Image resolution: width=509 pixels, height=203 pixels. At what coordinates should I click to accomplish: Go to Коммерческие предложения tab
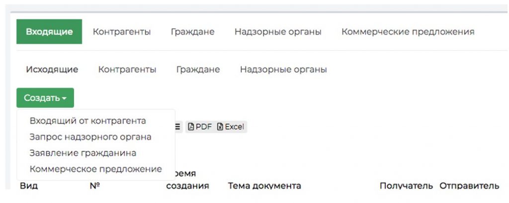click(x=408, y=32)
